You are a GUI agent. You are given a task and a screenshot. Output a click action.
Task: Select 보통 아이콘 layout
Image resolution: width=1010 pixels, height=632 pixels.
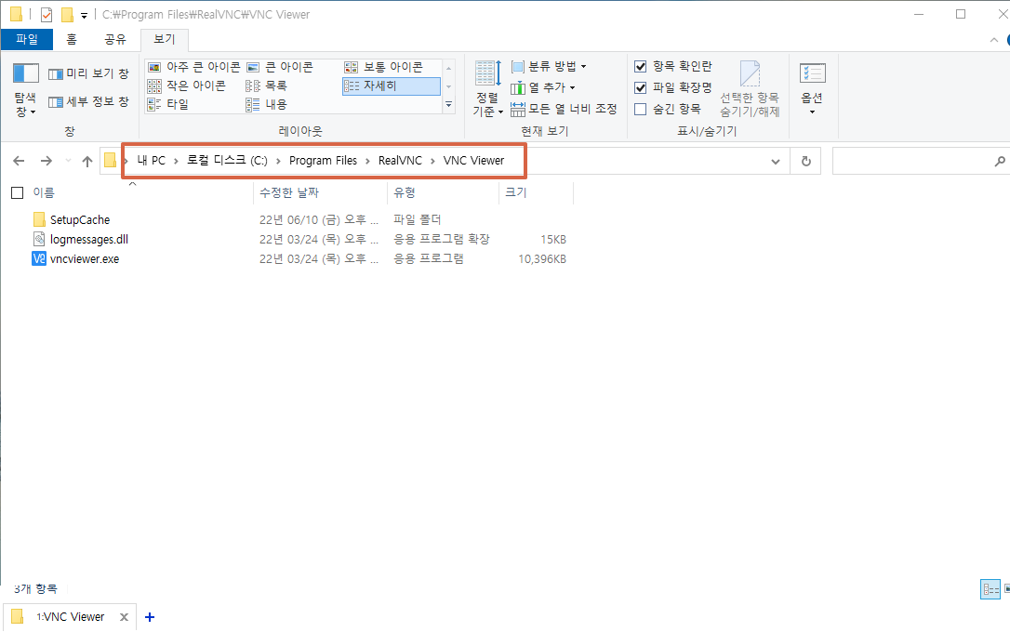pos(384,67)
